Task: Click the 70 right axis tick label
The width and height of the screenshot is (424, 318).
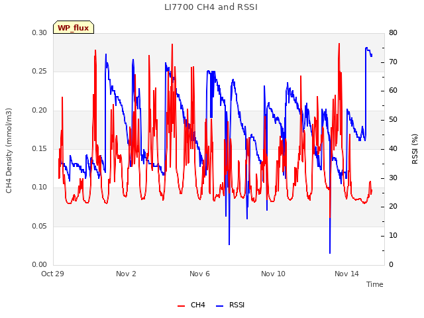Action: [x=393, y=62]
